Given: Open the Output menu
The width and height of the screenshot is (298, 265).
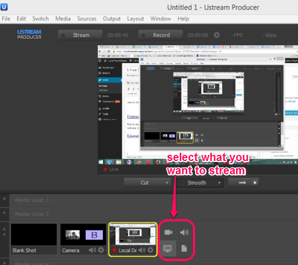Looking at the screenshot, I should click(112, 19).
